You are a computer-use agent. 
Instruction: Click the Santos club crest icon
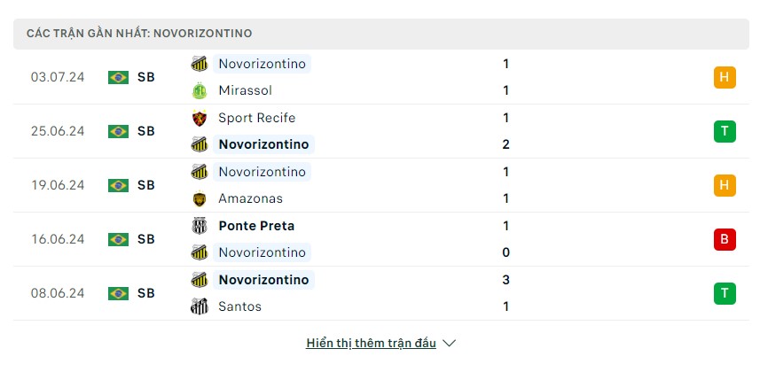(x=200, y=306)
